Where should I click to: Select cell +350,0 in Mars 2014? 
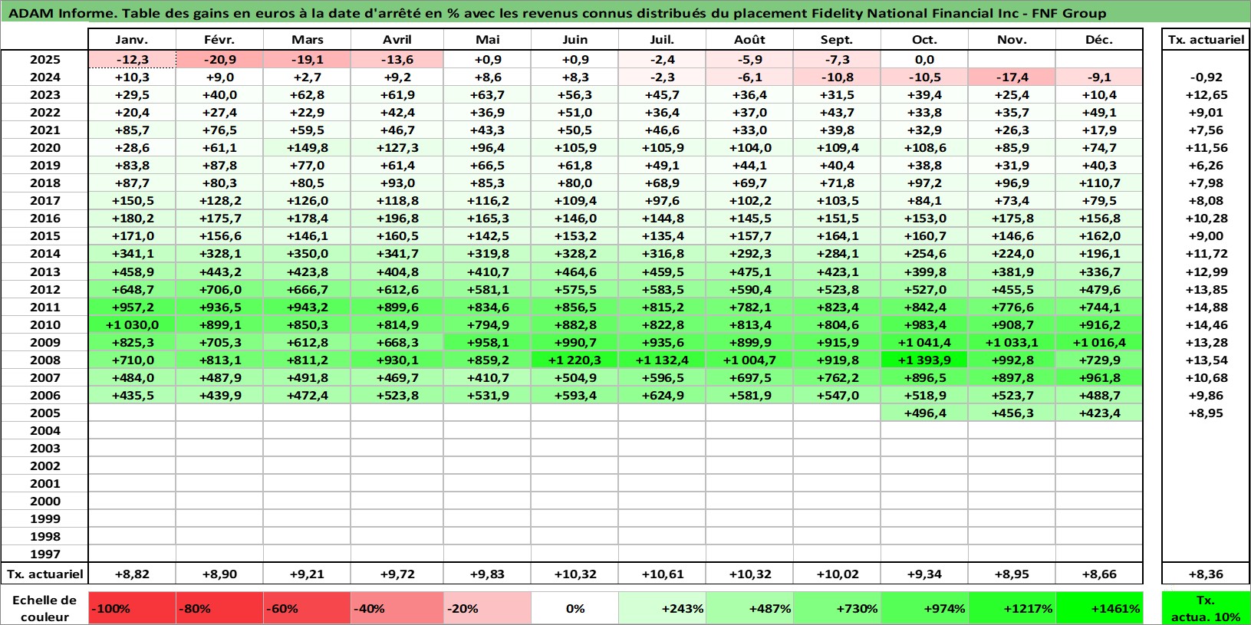(307, 253)
